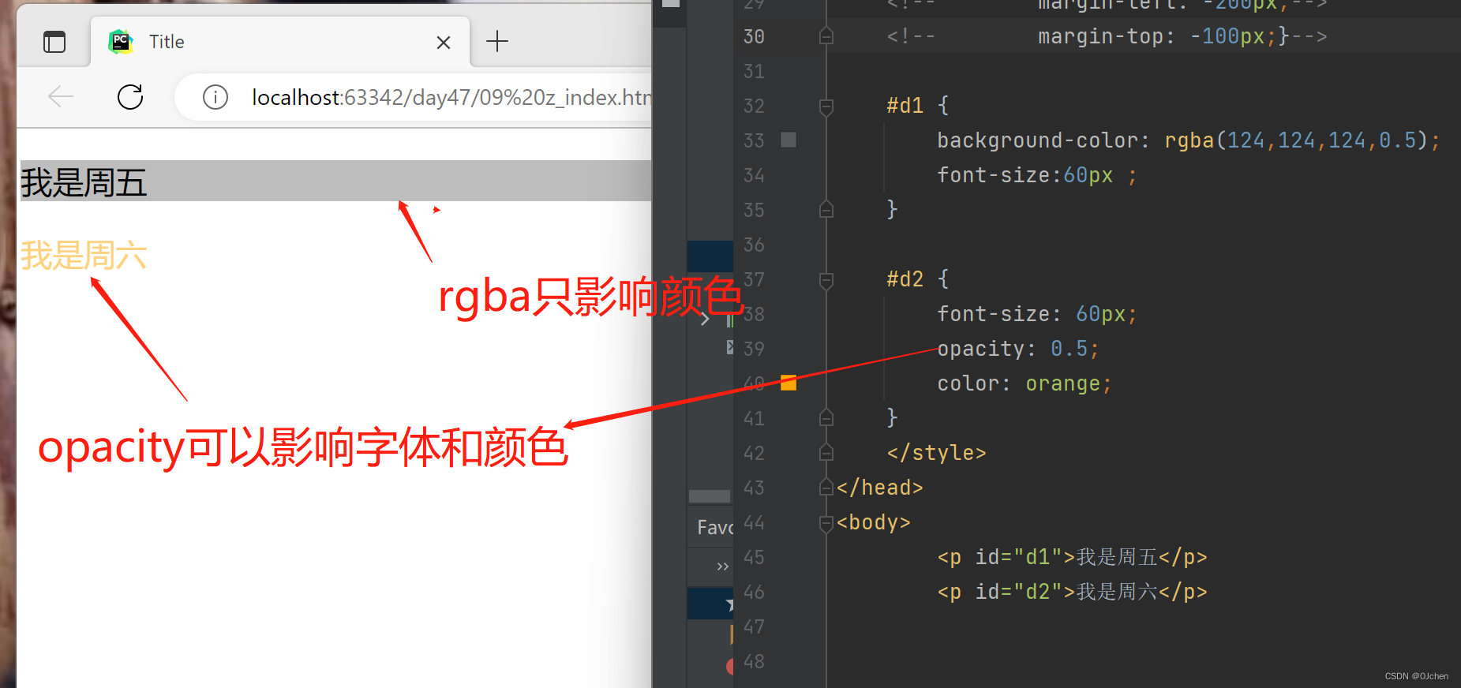Toggle fold marker at </head> line

point(826,488)
